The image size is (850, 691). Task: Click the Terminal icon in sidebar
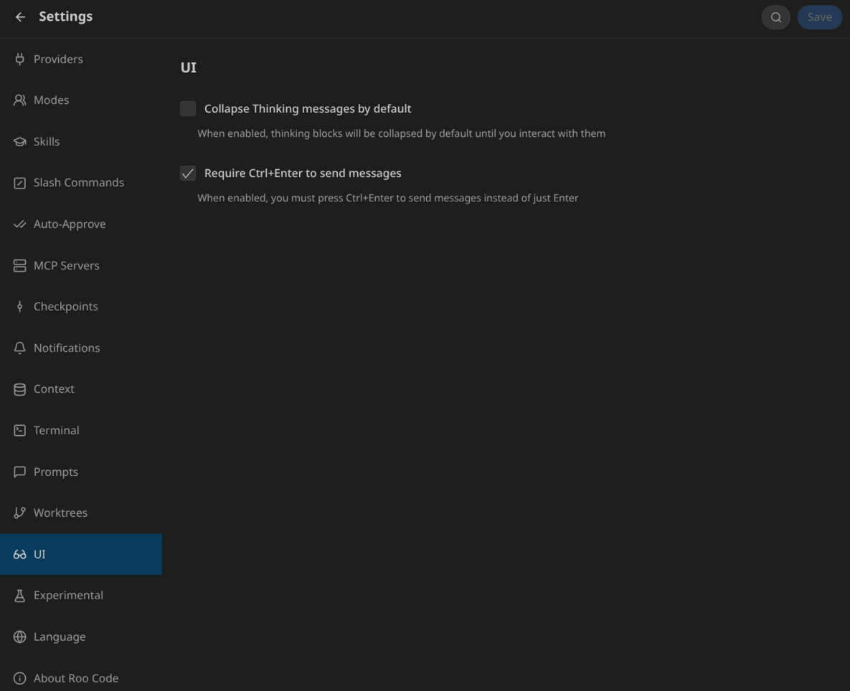19,430
